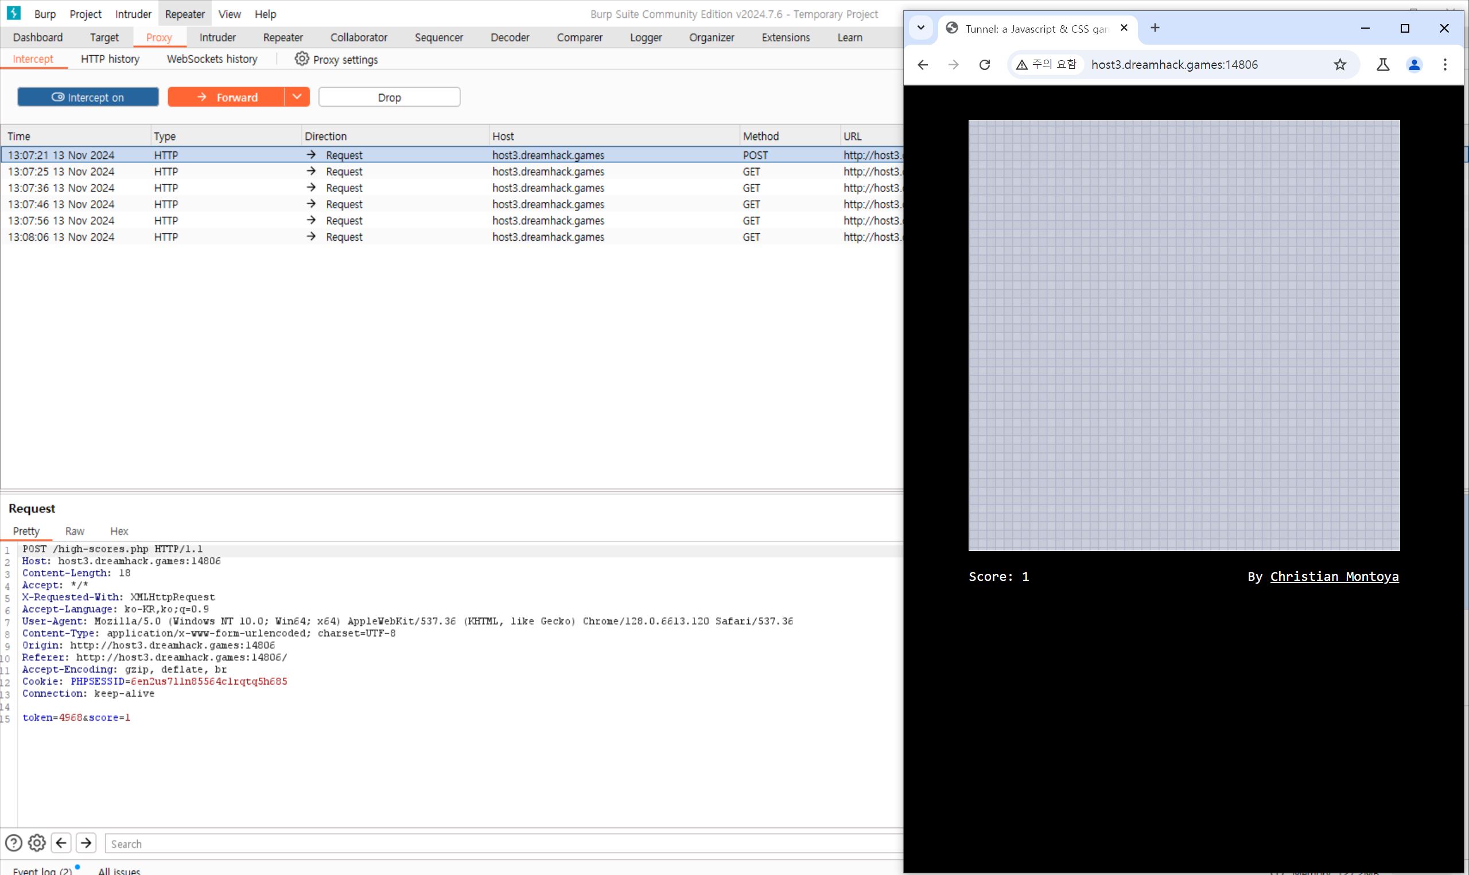The image size is (1469, 875).
Task: Open help via the question mark icon
Action: [14, 843]
